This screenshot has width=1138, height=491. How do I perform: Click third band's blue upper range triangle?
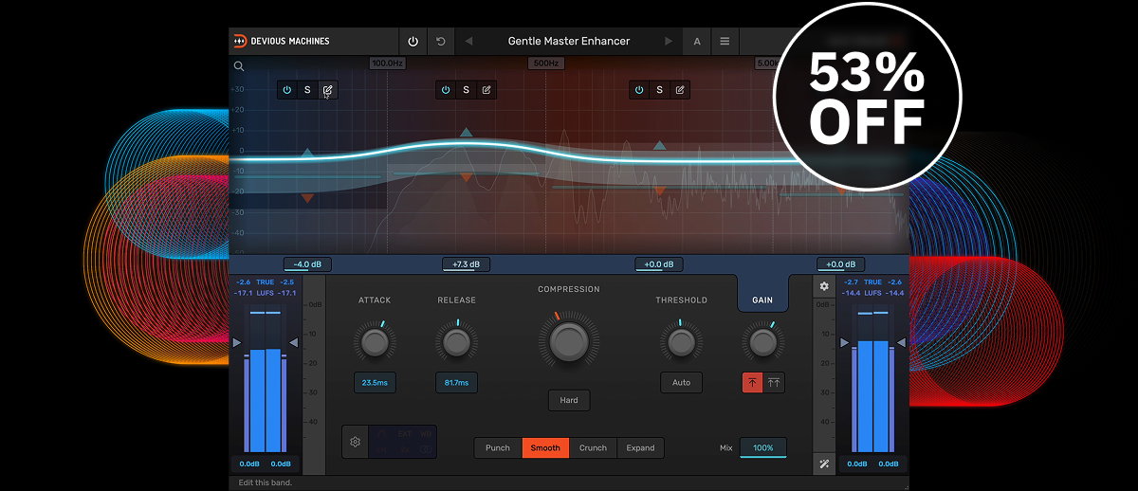(x=659, y=145)
